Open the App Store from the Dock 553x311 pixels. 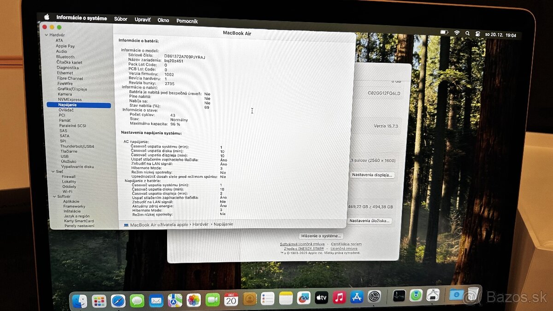(357, 297)
